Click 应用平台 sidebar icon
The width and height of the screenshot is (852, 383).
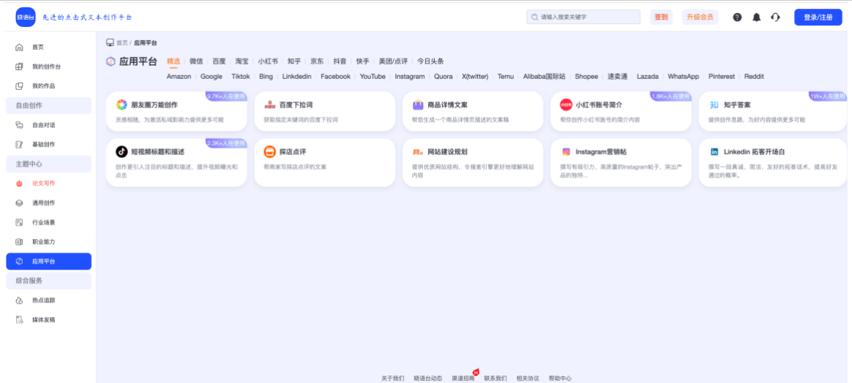coord(20,262)
